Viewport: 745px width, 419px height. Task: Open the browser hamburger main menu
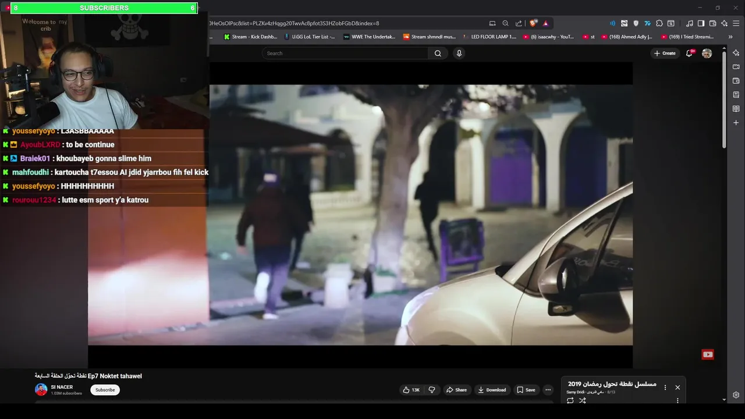[736, 23]
